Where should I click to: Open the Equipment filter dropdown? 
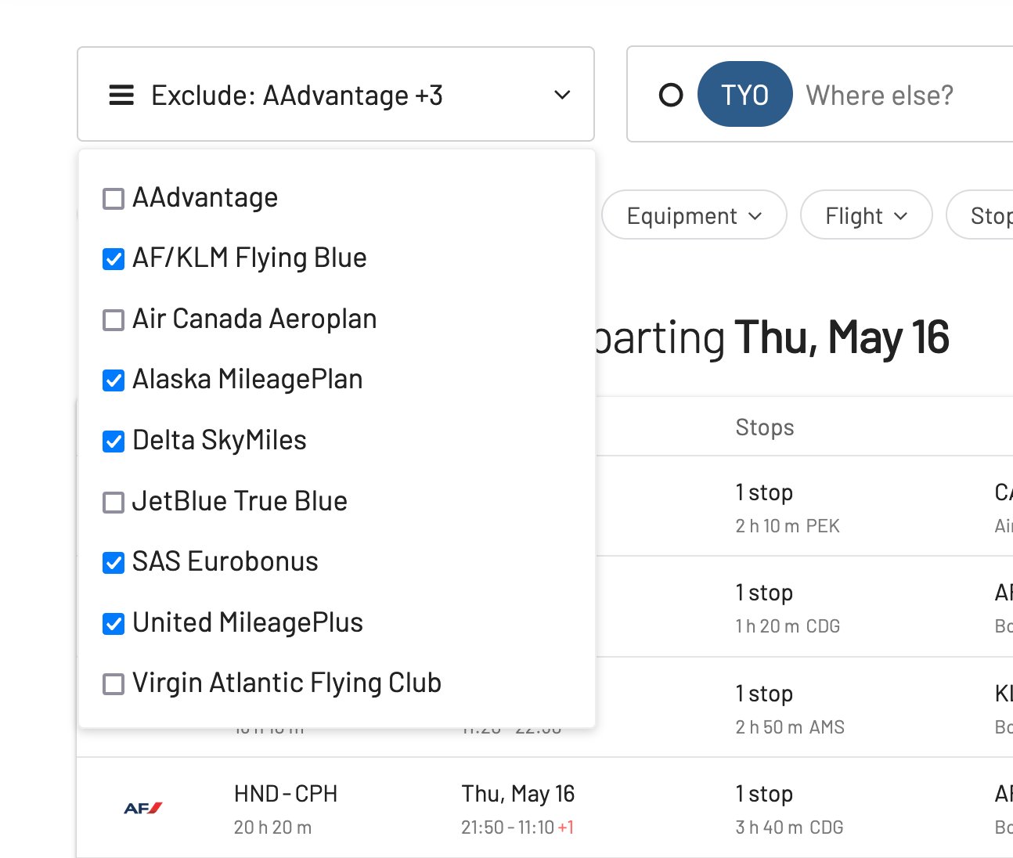click(x=694, y=215)
